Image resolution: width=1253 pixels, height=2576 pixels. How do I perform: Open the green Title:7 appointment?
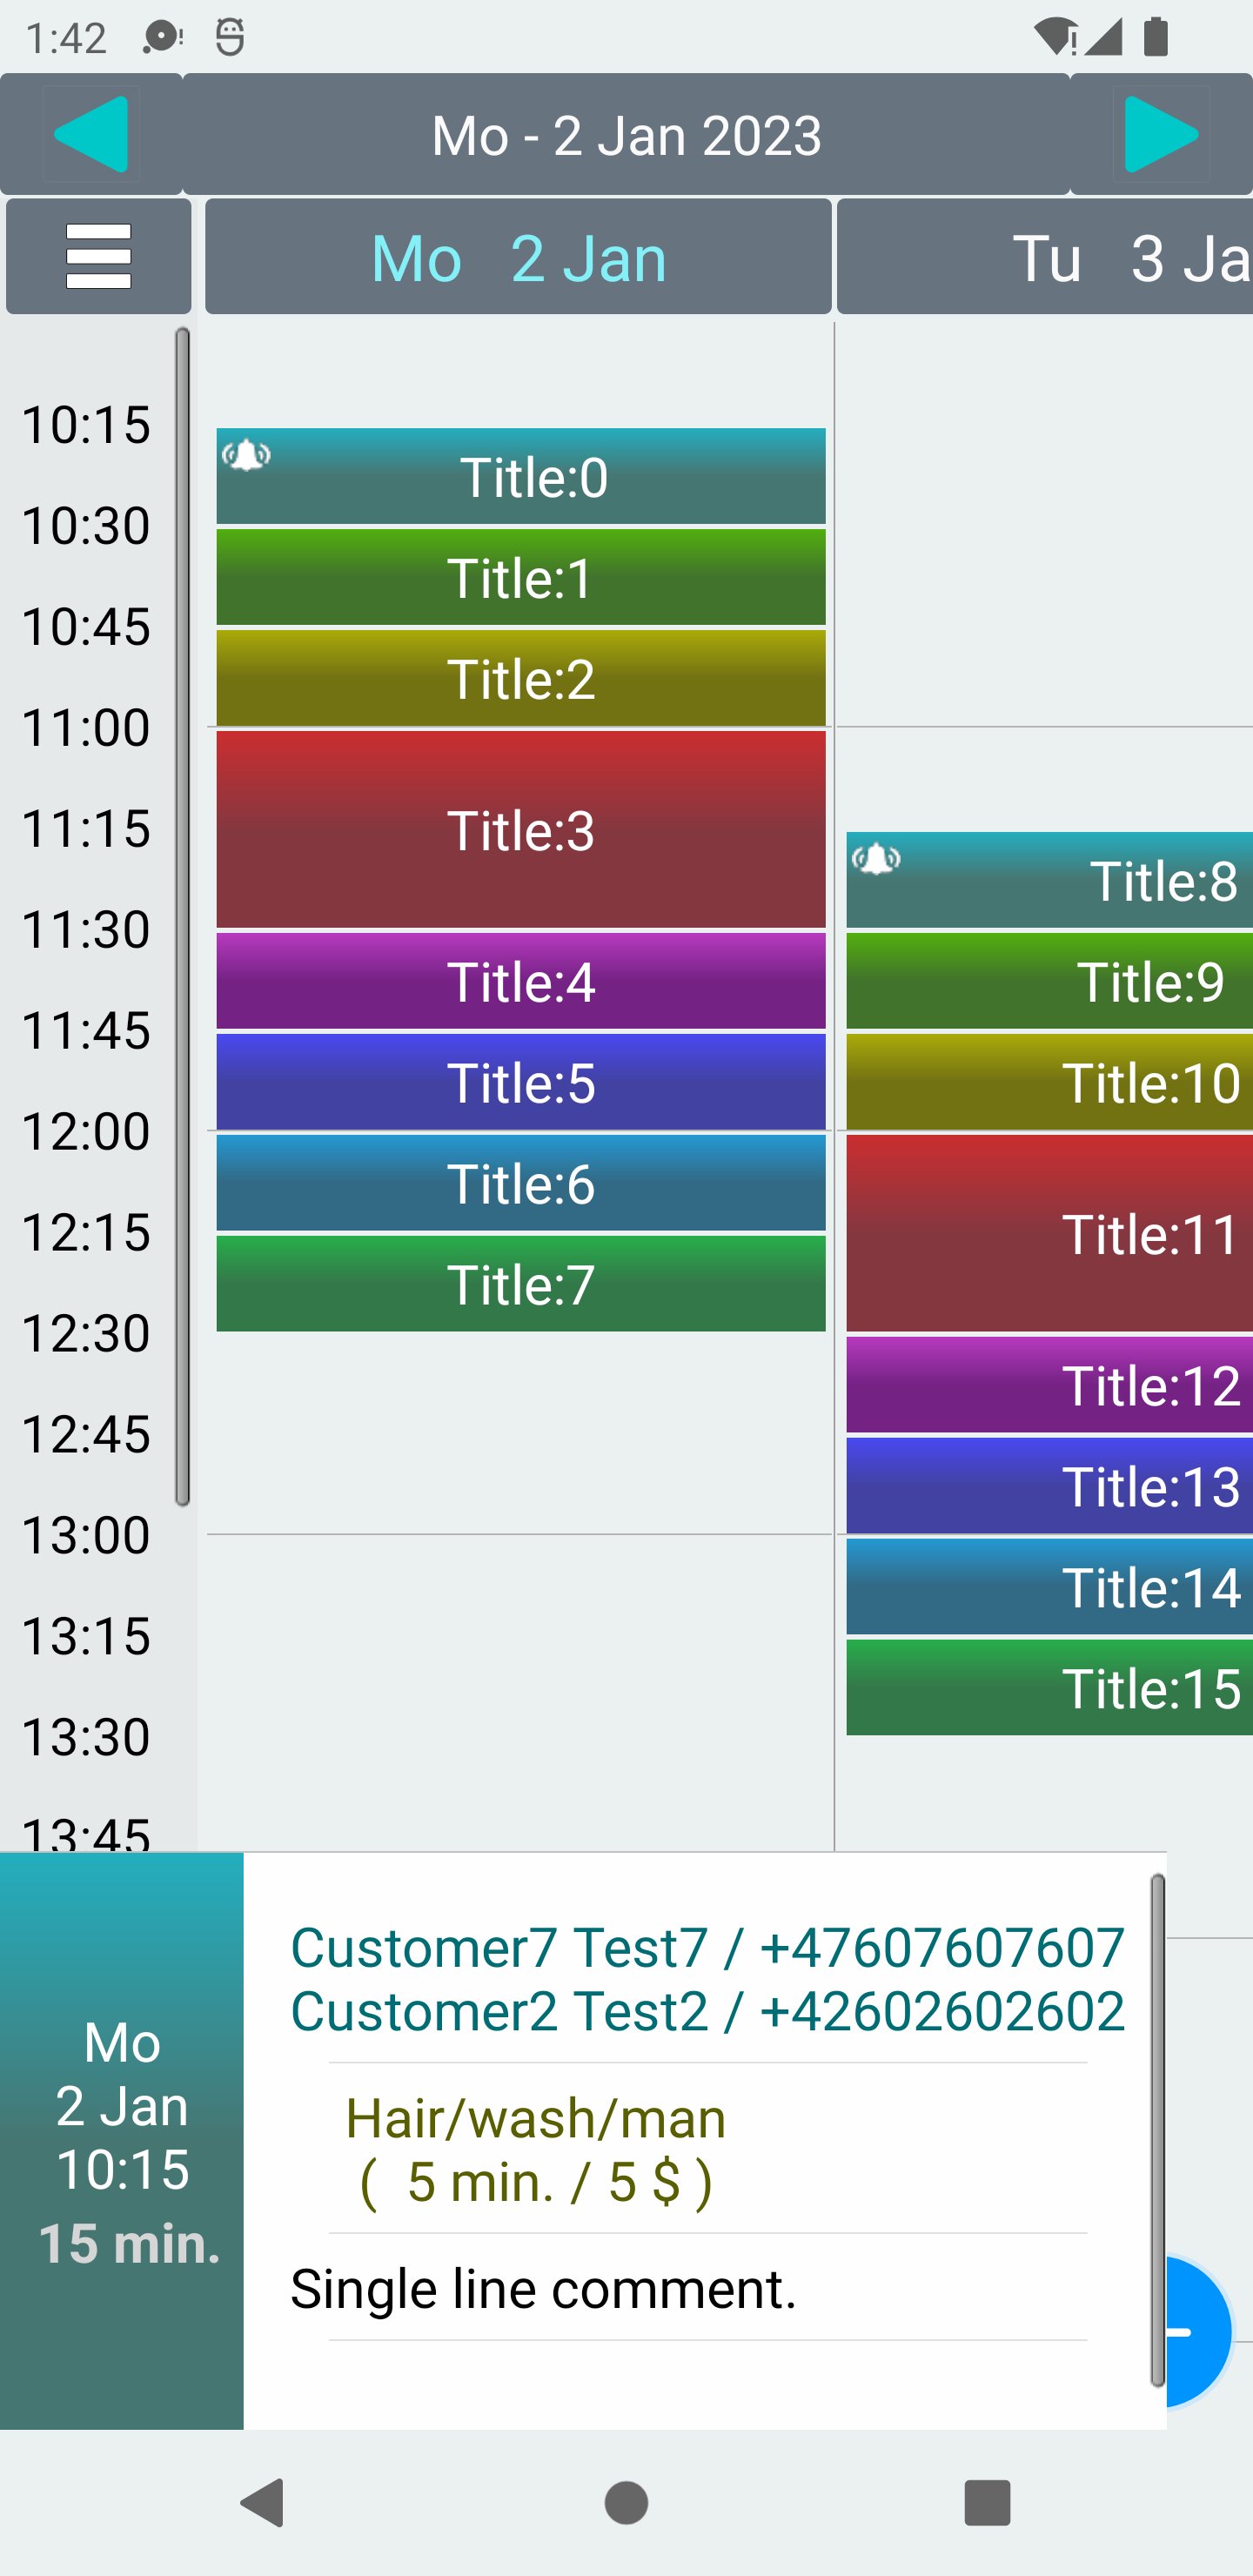click(x=521, y=1284)
